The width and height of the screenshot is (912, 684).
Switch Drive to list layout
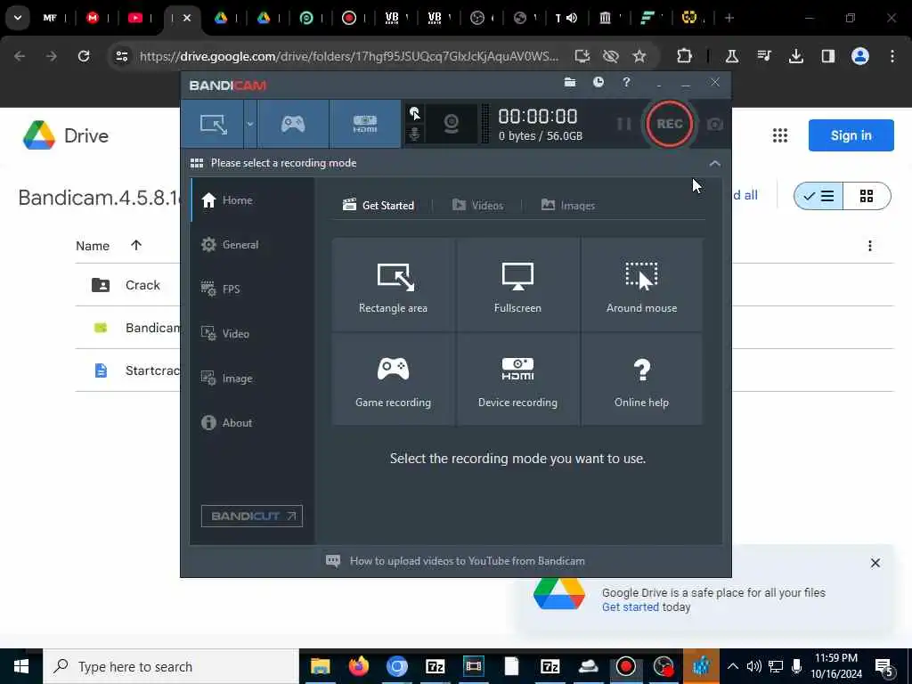point(818,196)
